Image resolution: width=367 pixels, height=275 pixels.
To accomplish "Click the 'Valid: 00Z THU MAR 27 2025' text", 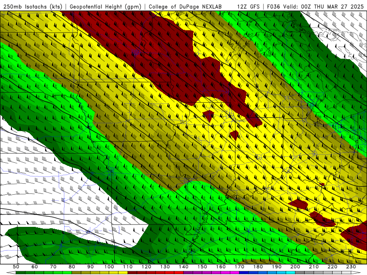I will click(x=323, y=6).
